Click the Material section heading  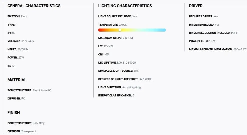point(17,80)
